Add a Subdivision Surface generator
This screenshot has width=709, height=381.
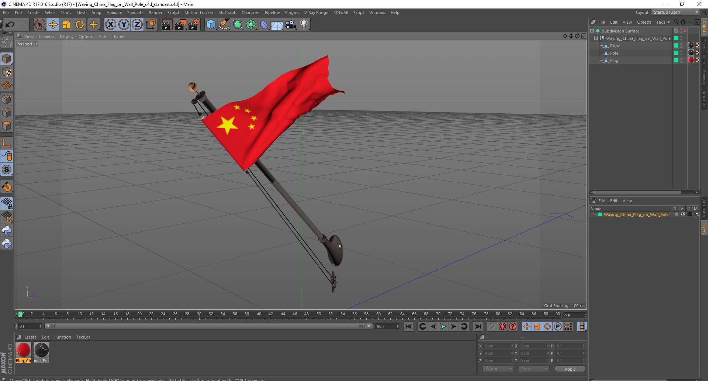pos(238,25)
